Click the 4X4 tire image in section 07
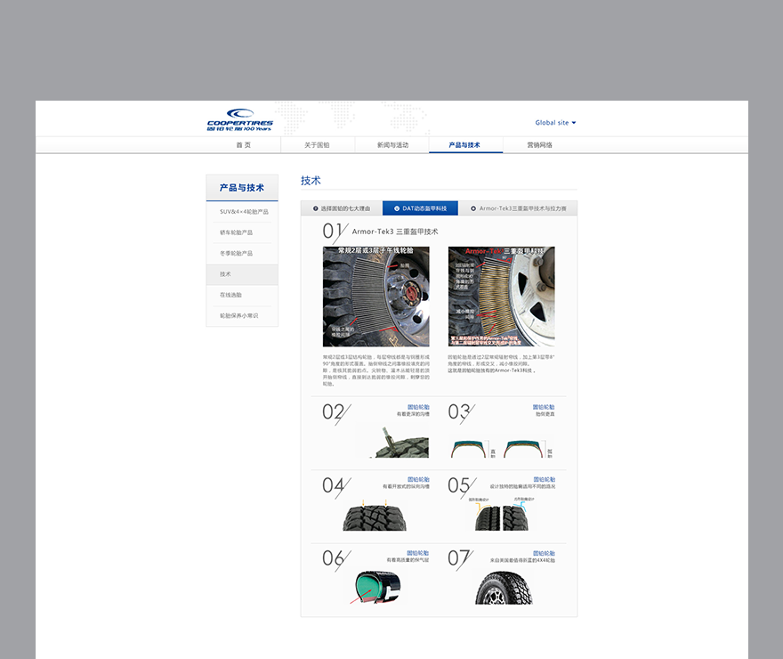 tap(504, 588)
